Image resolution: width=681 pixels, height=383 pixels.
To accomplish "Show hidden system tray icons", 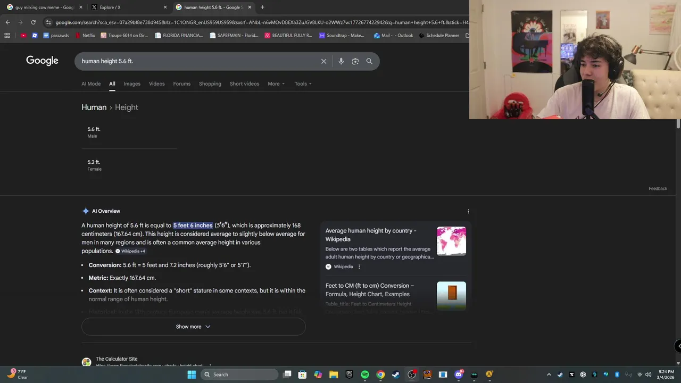I will [x=549, y=374].
